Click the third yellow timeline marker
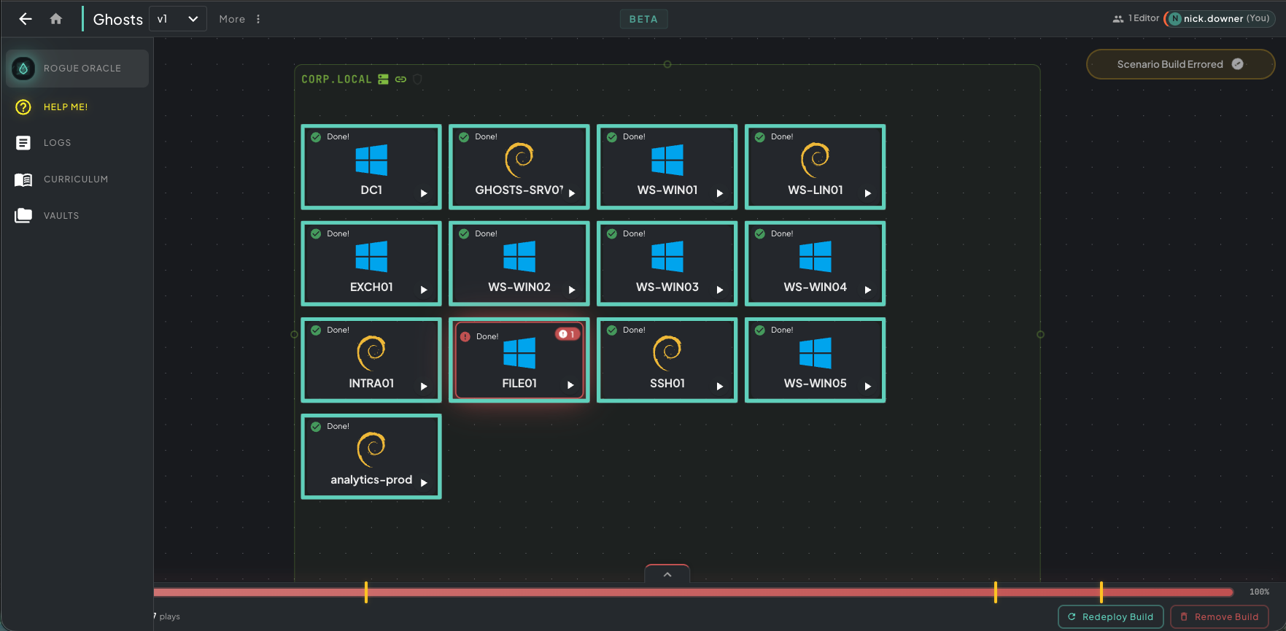This screenshot has width=1286, height=631. point(1101,592)
